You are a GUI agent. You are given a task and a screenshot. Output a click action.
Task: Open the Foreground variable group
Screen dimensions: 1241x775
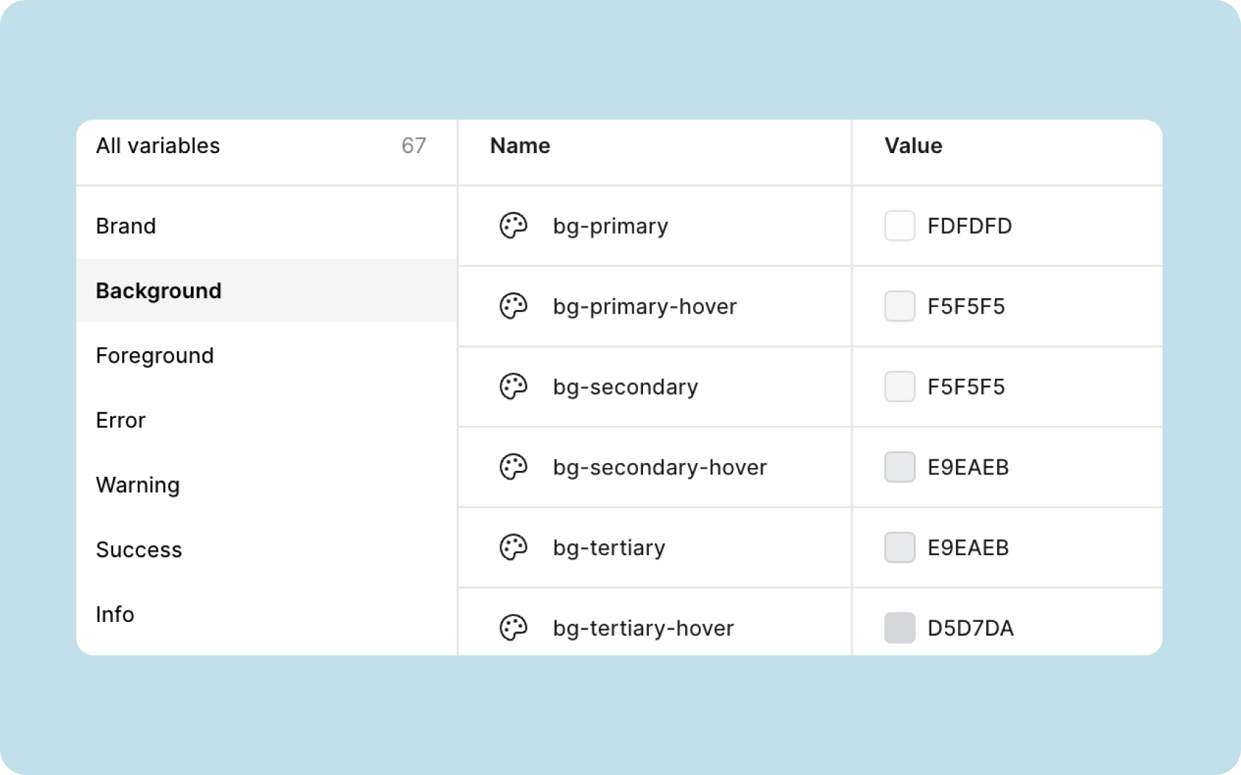(x=266, y=356)
